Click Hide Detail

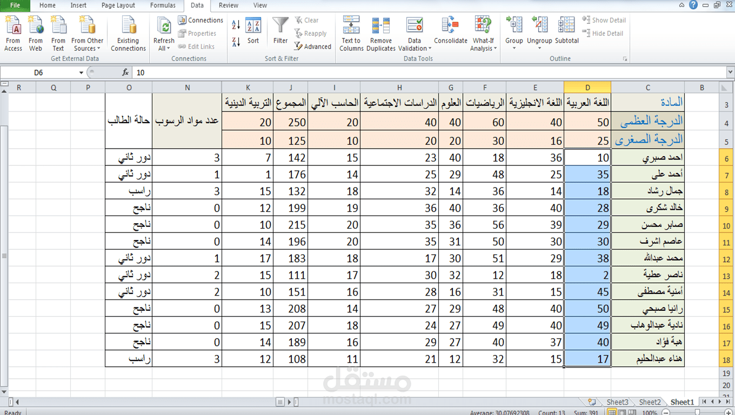tap(603, 33)
